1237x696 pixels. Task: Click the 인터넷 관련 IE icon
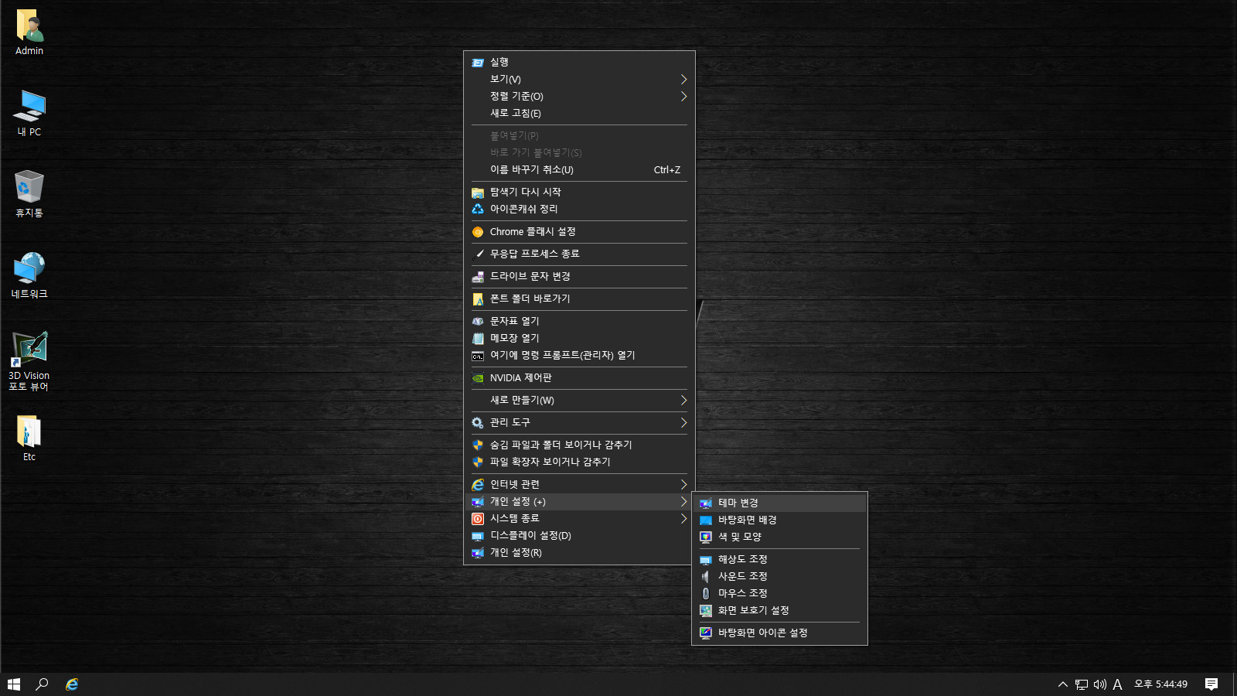[478, 484]
